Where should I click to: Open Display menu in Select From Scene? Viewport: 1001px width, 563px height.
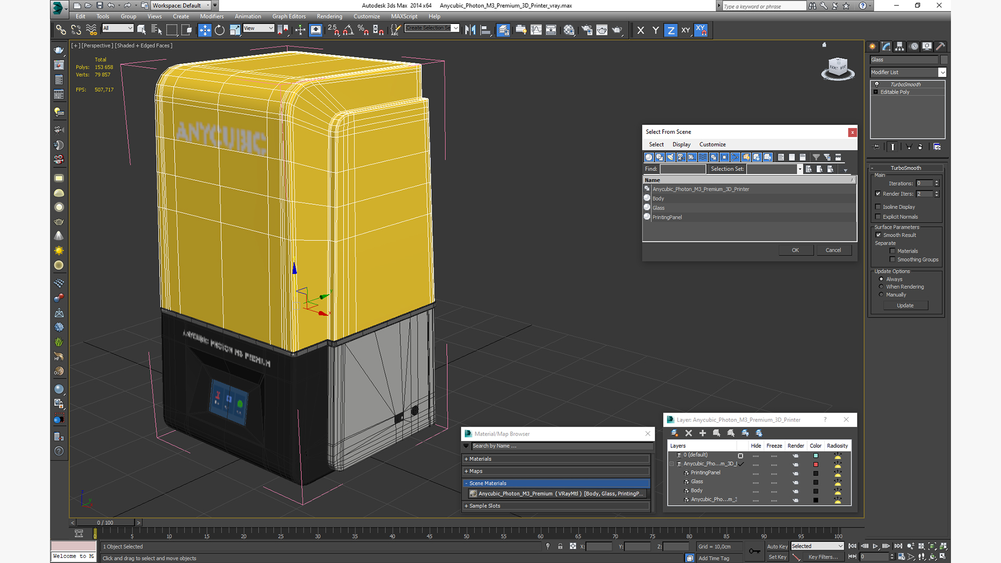[681, 144]
